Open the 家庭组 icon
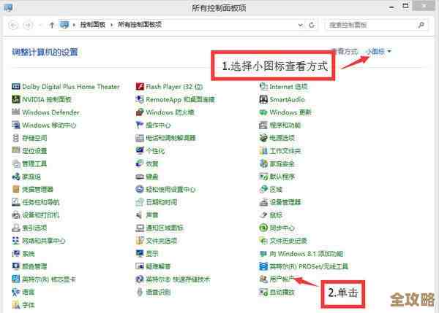 [x=15, y=177]
